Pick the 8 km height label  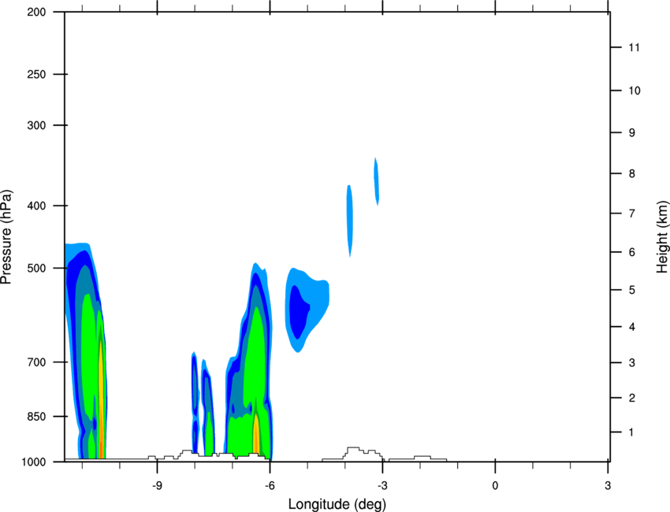coord(632,173)
